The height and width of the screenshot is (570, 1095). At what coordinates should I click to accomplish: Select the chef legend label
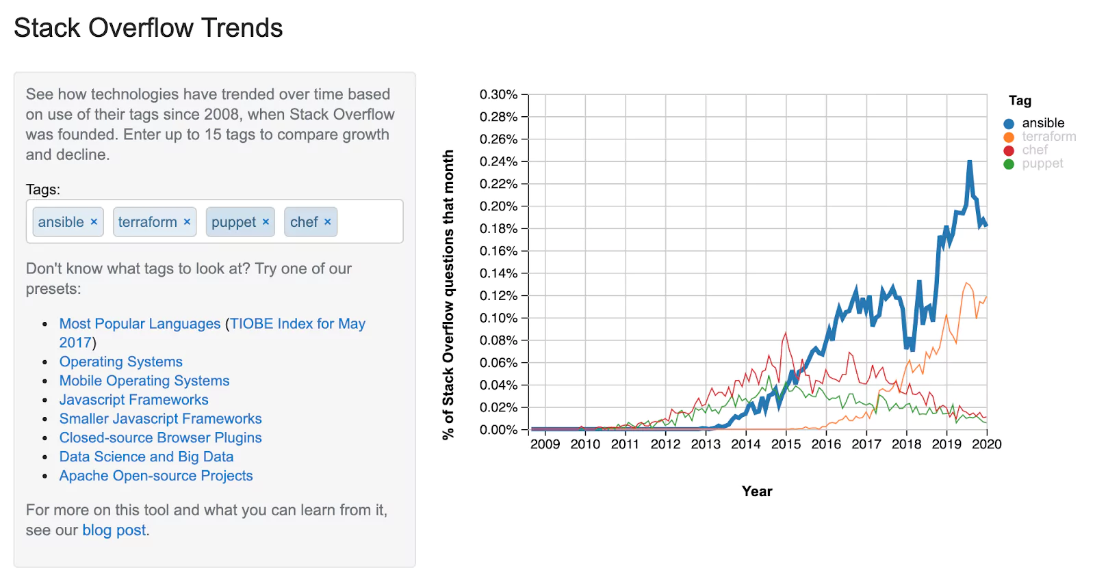1035,150
